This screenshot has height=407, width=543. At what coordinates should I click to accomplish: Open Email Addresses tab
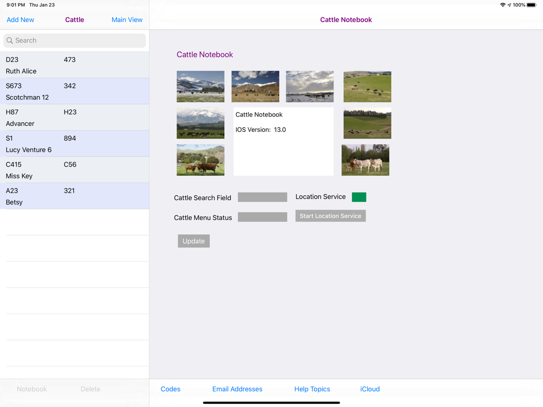[x=237, y=389]
